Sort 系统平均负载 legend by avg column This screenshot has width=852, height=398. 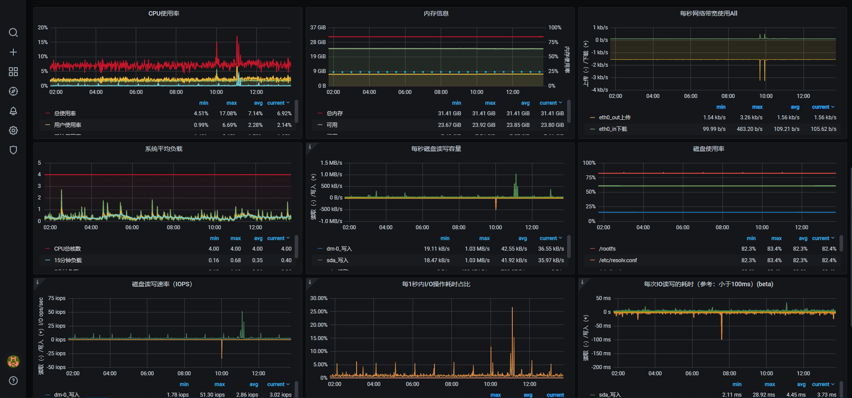click(258, 238)
